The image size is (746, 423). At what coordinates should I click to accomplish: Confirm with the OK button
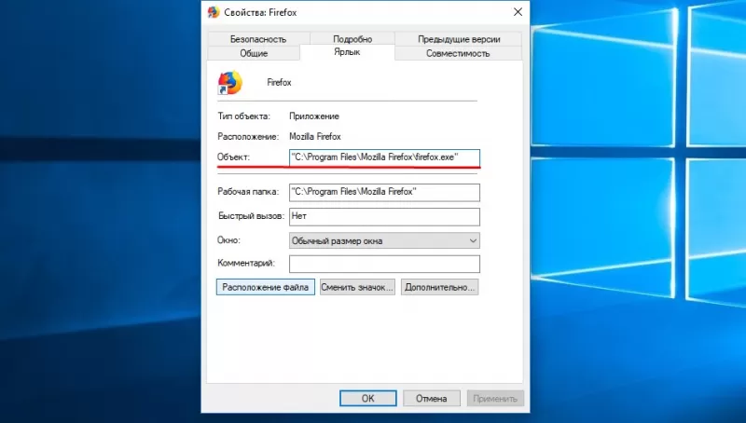coord(367,398)
